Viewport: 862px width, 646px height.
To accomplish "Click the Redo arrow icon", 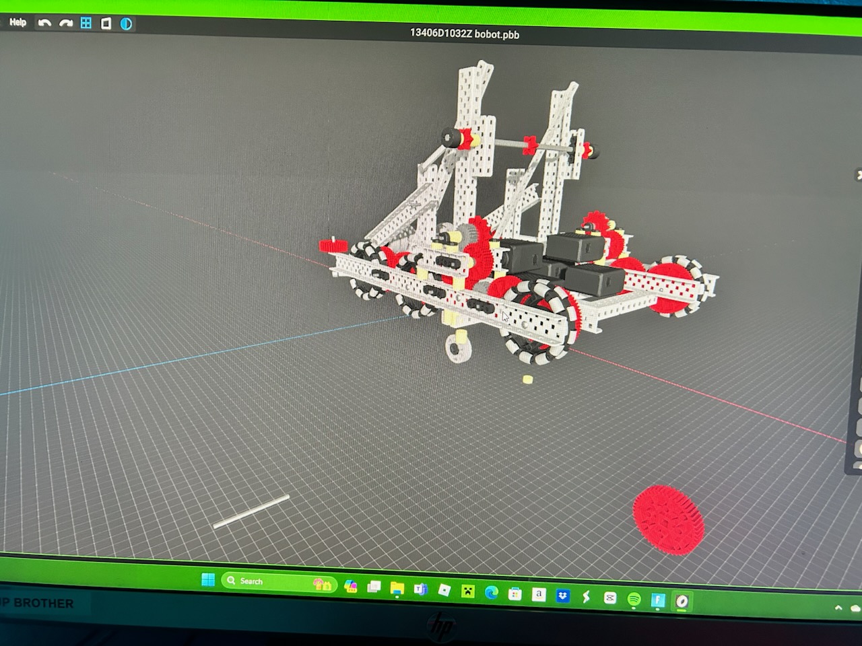I will pos(65,23).
